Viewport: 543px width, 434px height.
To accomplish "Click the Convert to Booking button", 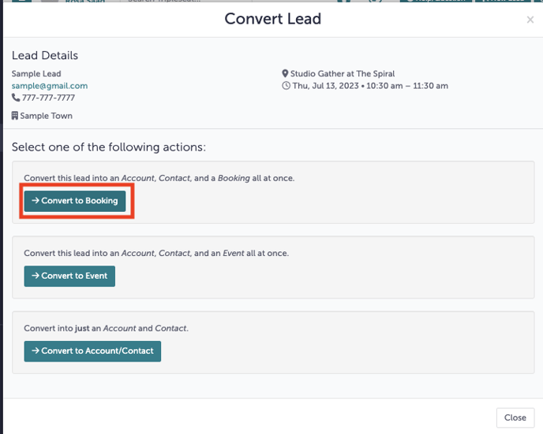I will pyautogui.click(x=75, y=201).
